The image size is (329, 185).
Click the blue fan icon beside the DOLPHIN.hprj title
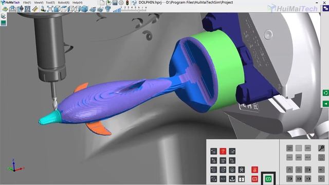(134, 3)
